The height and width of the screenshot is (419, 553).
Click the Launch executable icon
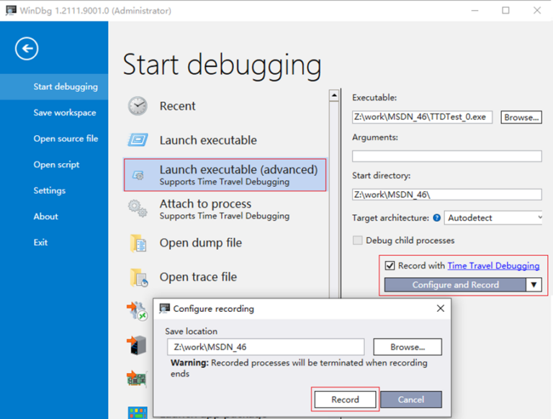tap(138, 140)
